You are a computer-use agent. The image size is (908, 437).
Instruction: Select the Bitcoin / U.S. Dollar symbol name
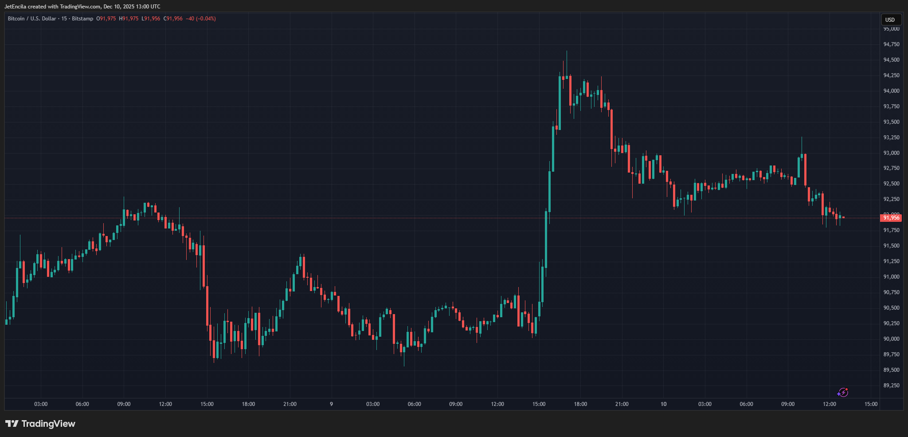click(31, 19)
